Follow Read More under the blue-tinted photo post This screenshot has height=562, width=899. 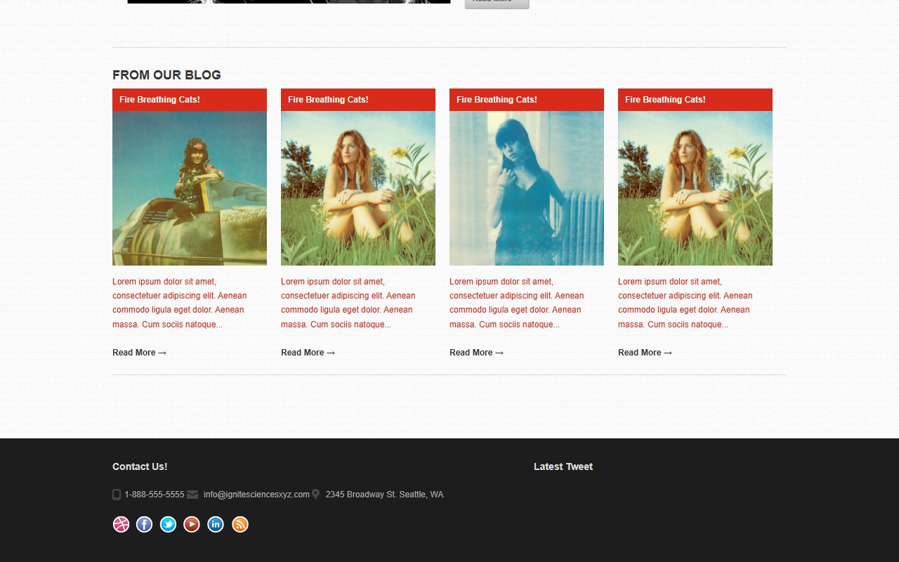point(476,353)
